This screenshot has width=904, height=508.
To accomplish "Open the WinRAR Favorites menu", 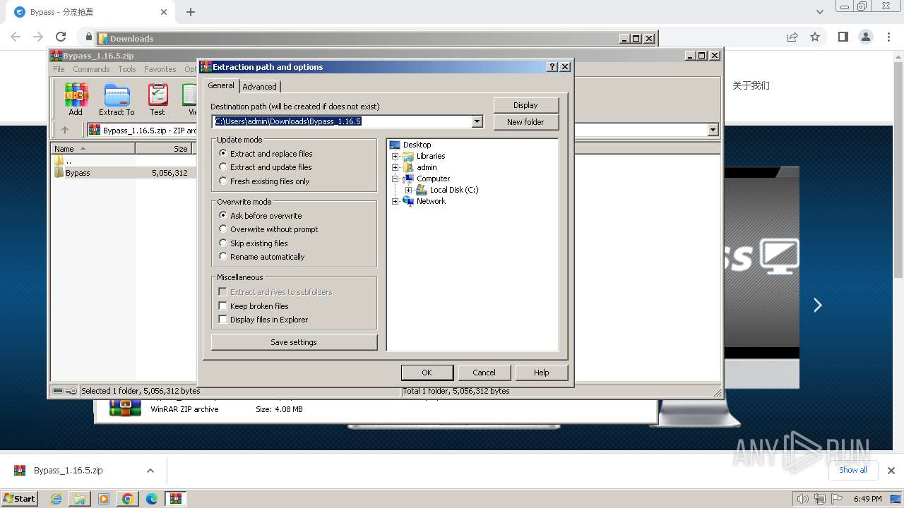I will (160, 69).
